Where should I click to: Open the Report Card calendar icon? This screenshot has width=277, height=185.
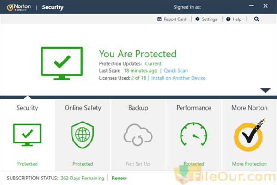(160, 19)
